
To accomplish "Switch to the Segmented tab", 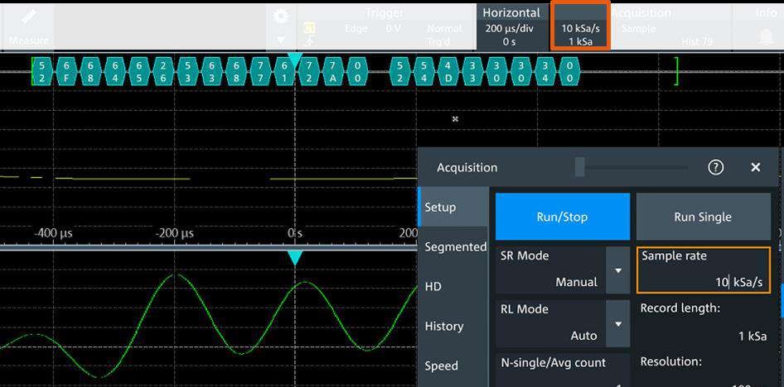I will click(x=455, y=246).
